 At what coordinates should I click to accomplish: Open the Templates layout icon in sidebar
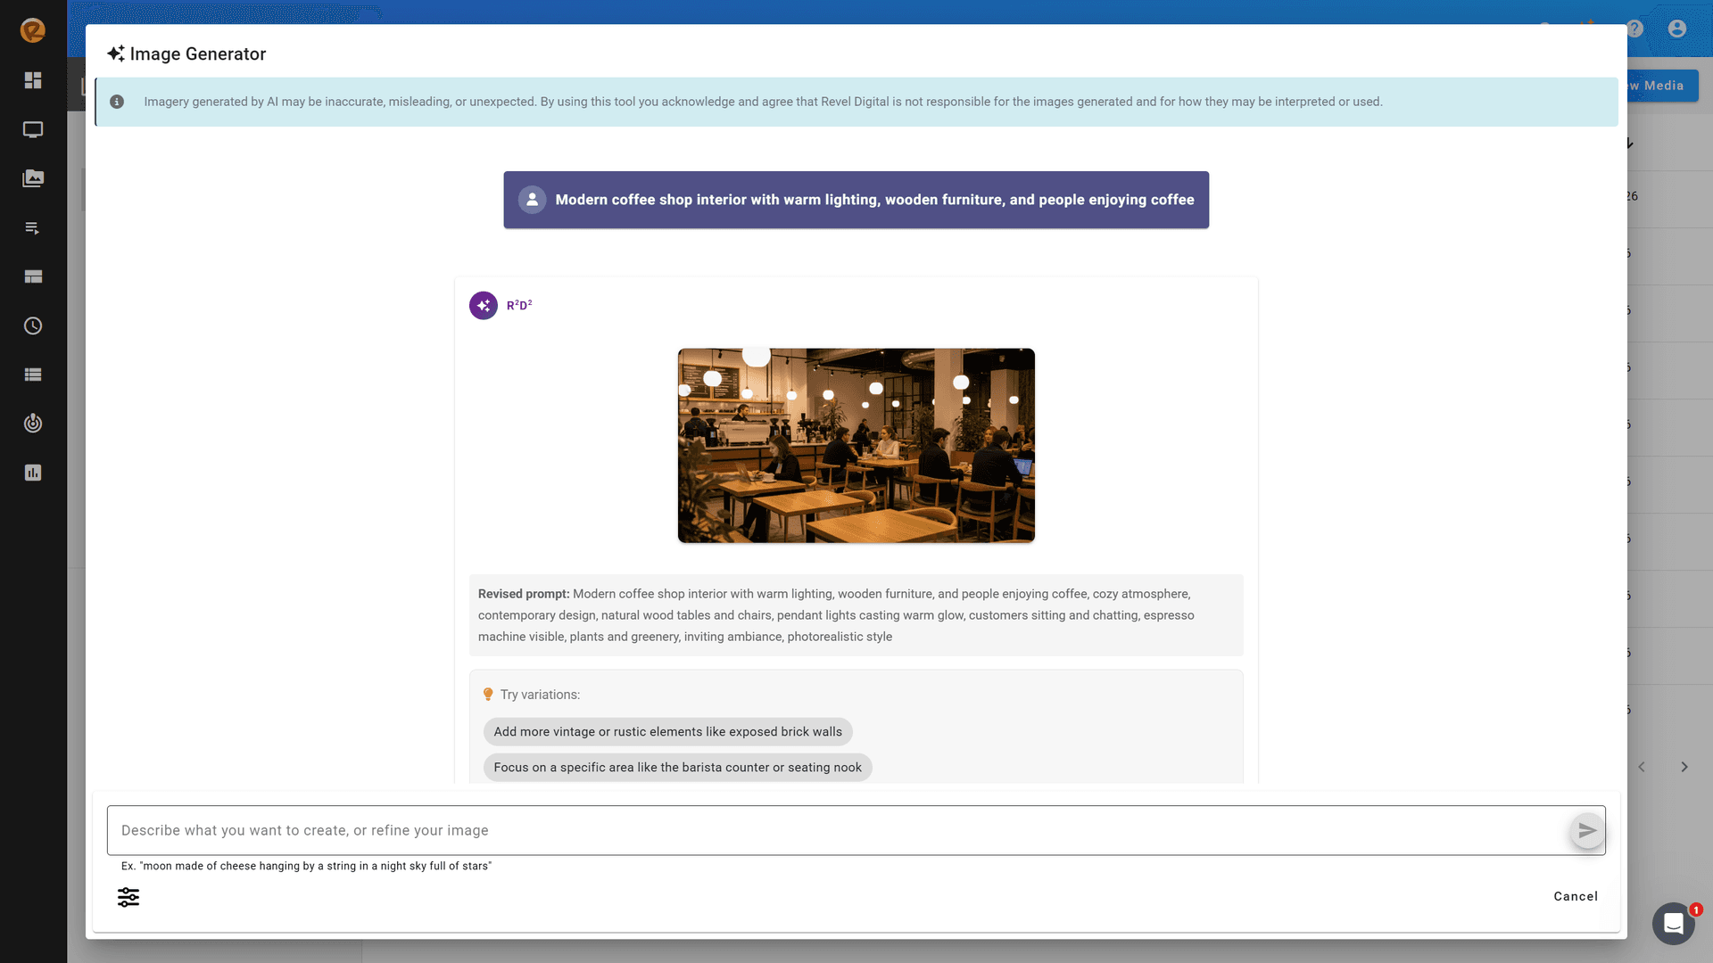(x=33, y=277)
